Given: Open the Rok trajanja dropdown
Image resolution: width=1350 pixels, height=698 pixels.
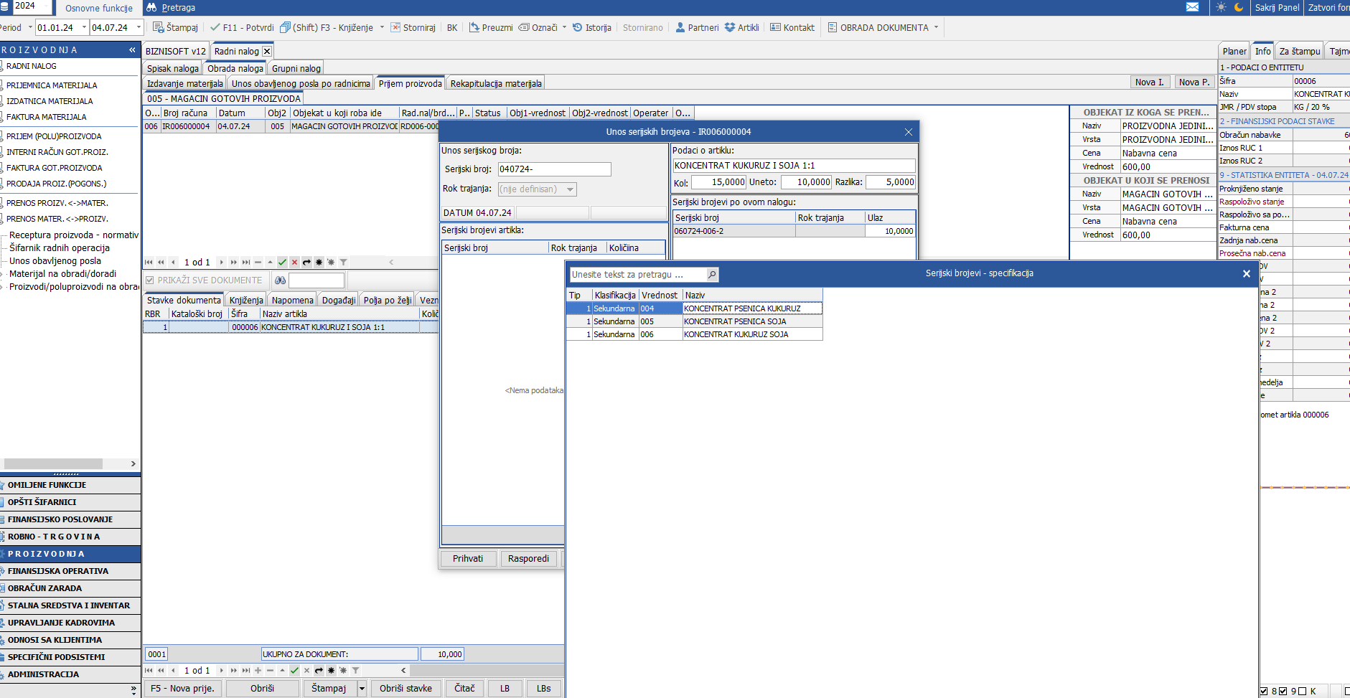Looking at the screenshot, I should [571, 189].
